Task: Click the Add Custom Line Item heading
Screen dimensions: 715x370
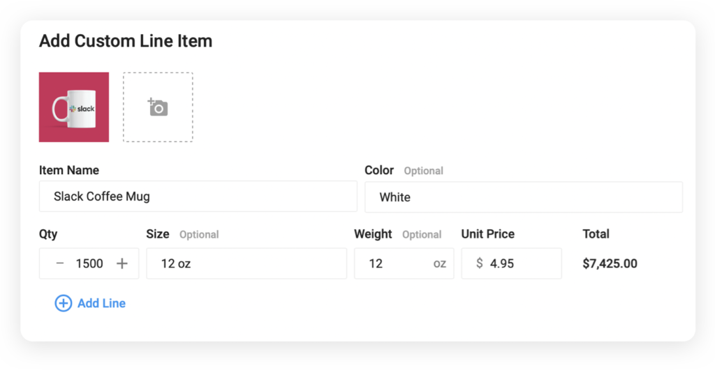Action: (126, 41)
